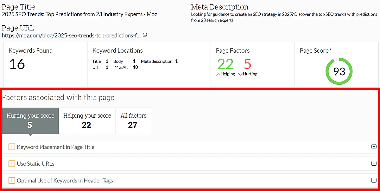This screenshot has width=380, height=191.
Task: Click the page title text 2025 SEO Trends
Action: pyautogui.click(x=79, y=14)
